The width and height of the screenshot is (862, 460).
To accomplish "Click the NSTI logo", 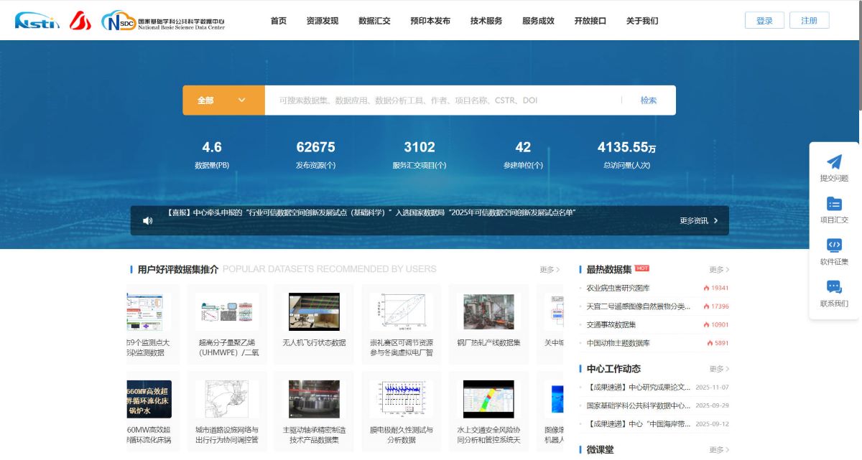I will coord(37,21).
